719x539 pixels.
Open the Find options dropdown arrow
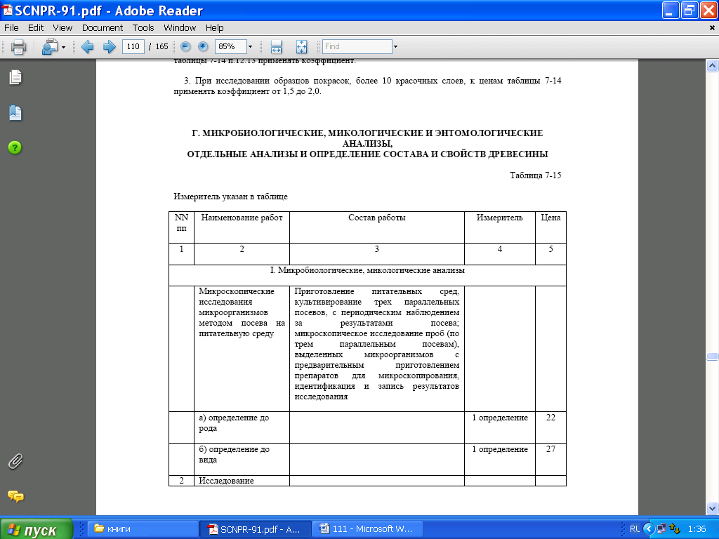[x=395, y=47]
